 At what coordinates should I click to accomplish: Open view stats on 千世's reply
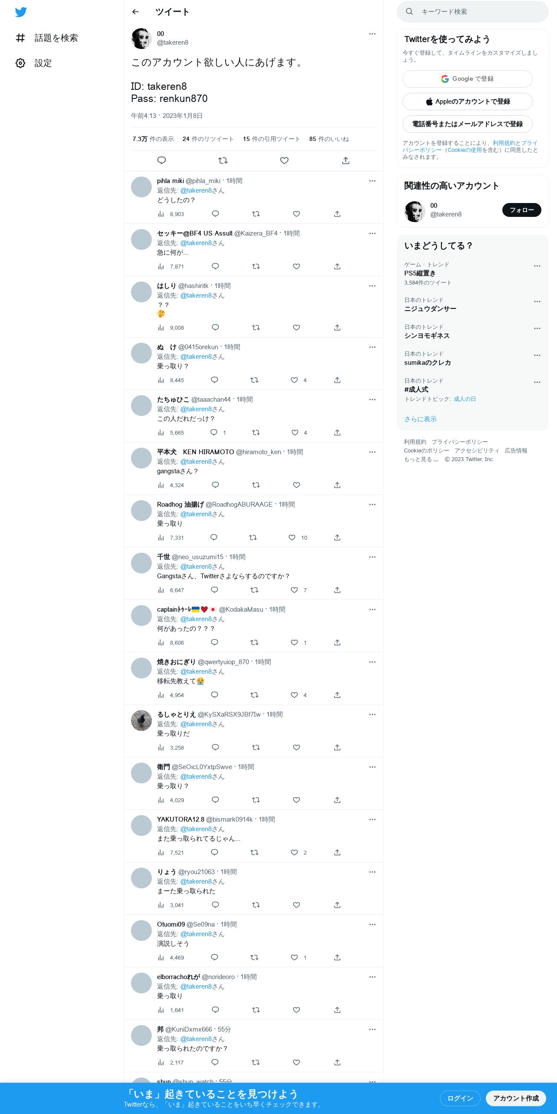pos(170,590)
